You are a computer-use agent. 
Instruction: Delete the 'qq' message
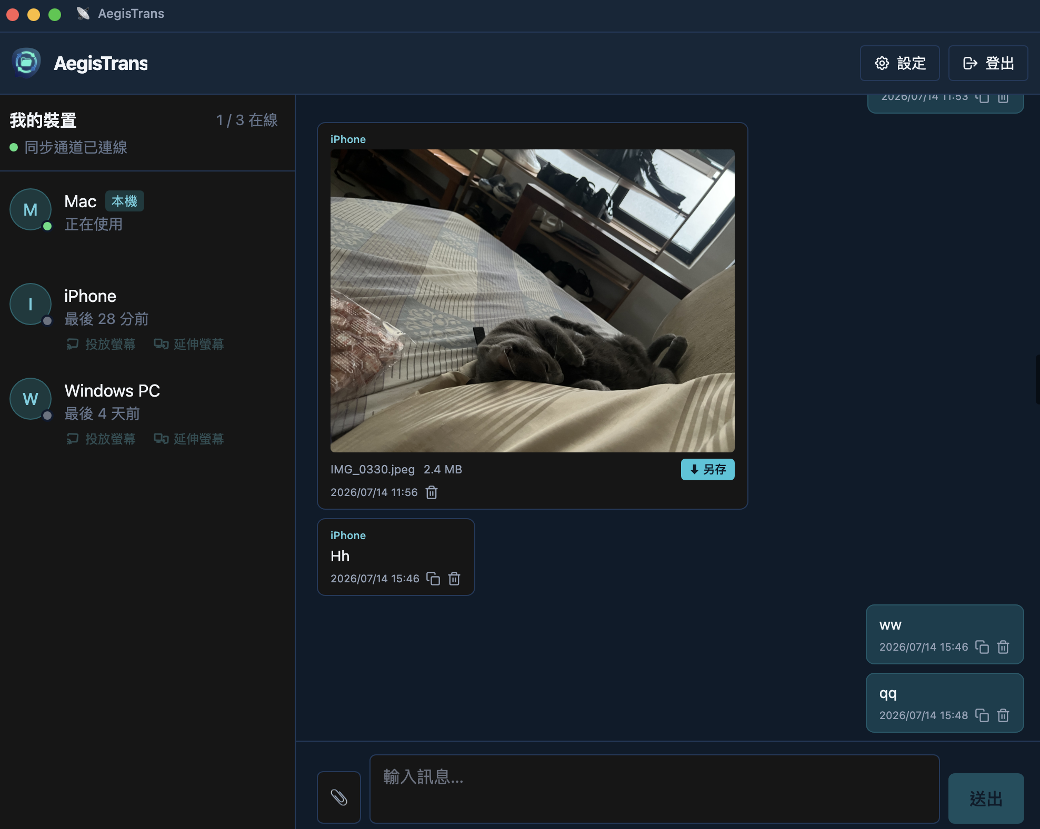pyautogui.click(x=1003, y=715)
